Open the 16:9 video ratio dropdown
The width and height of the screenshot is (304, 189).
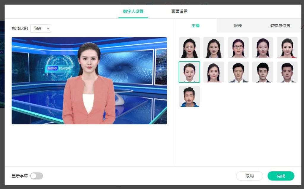coord(41,28)
